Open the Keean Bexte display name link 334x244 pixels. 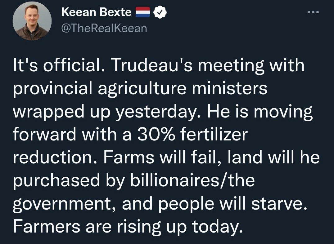click(96, 12)
